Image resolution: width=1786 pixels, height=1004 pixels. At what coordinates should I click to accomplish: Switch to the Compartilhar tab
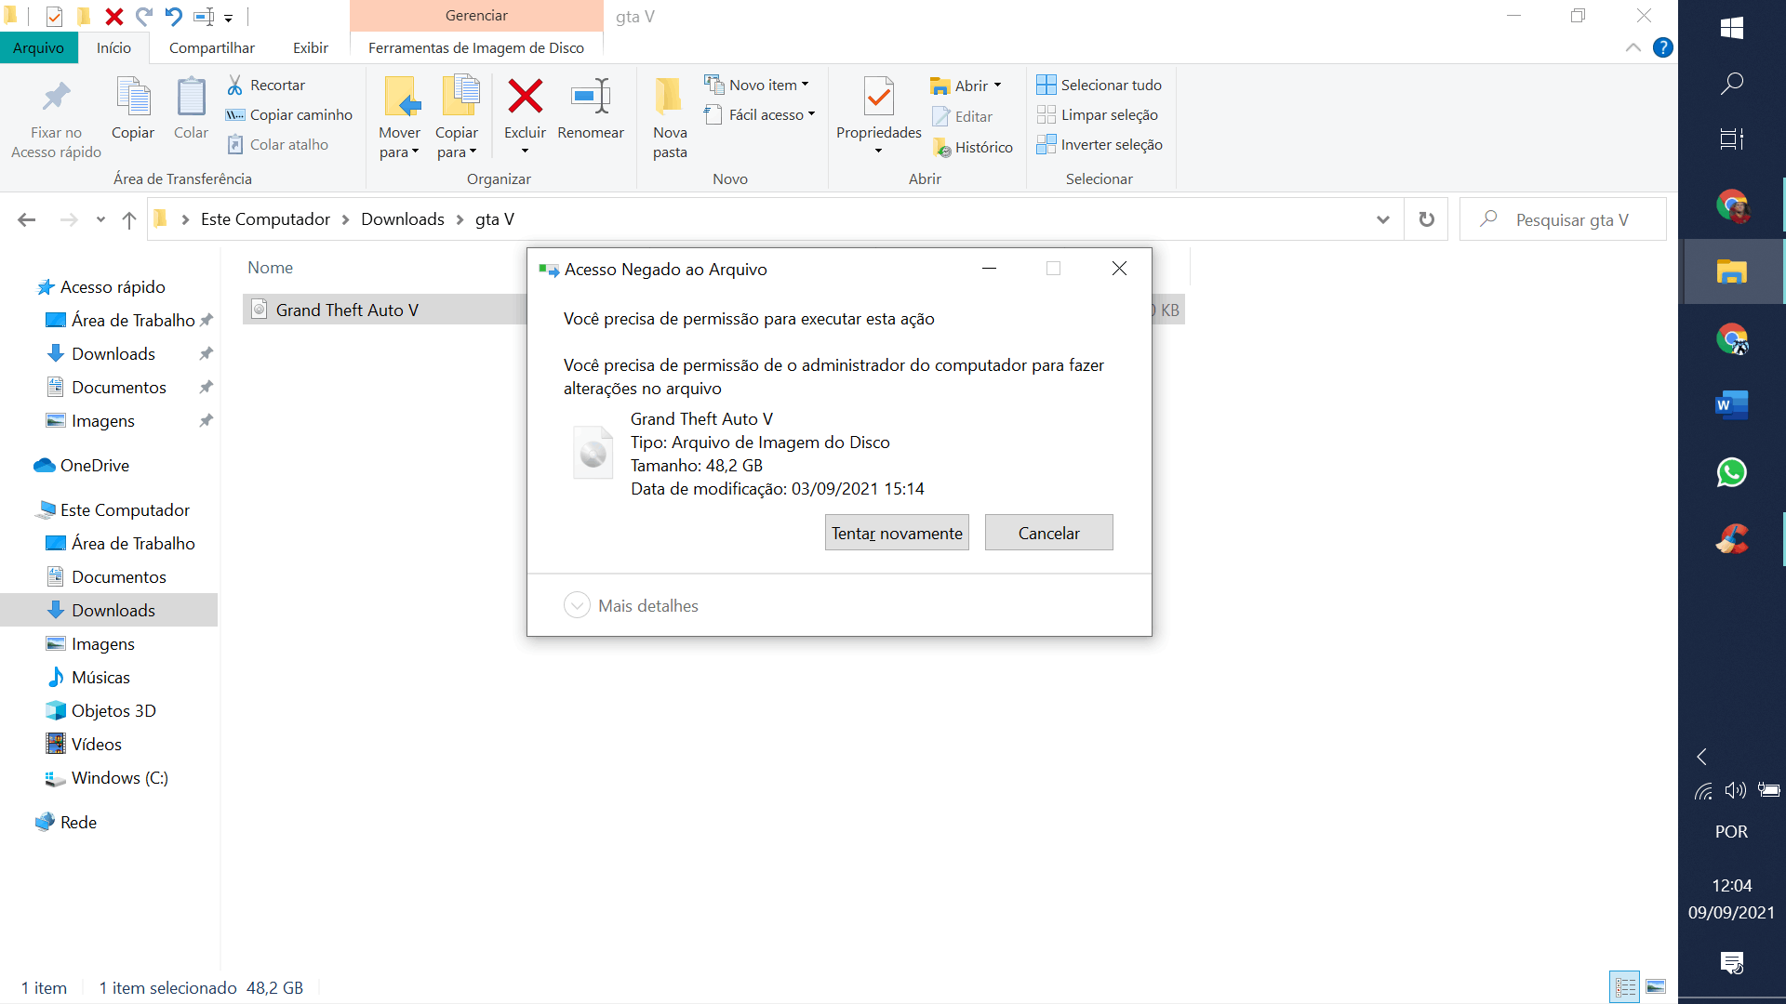pyautogui.click(x=212, y=47)
